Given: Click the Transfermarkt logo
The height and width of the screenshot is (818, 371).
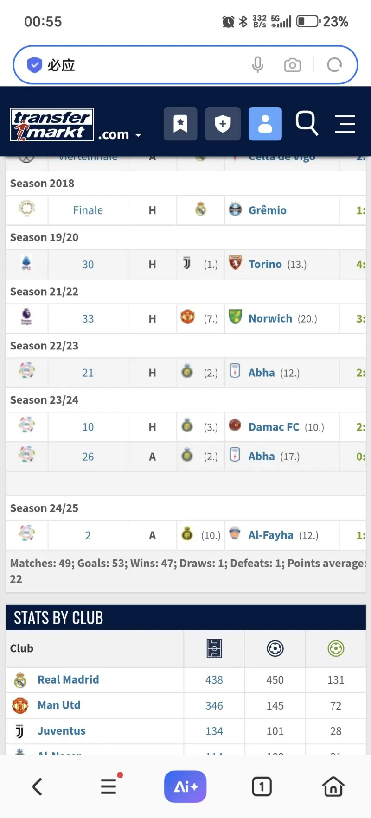Looking at the screenshot, I should 52,124.
